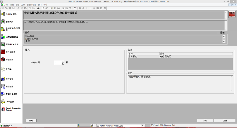This screenshot has width=237, height=128.
Task: Open the 帮助 menu in the menu bar
Action: coord(45,5)
